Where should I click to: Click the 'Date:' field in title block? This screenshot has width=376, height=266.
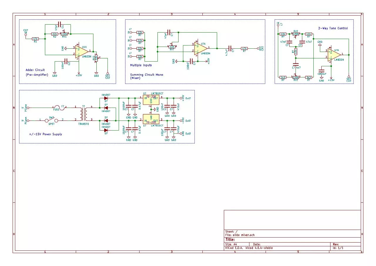click(x=257, y=244)
